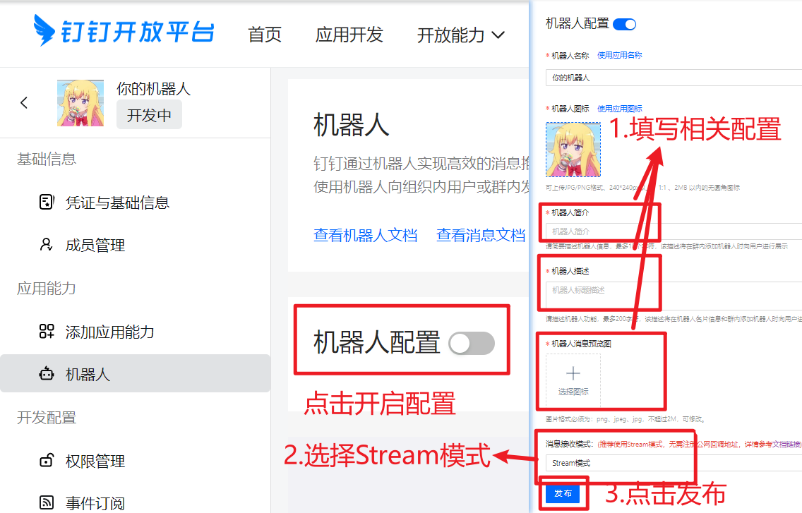802x513 pixels.
Task: Enable the 机器人配置 toggle switch
Action: (x=472, y=343)
